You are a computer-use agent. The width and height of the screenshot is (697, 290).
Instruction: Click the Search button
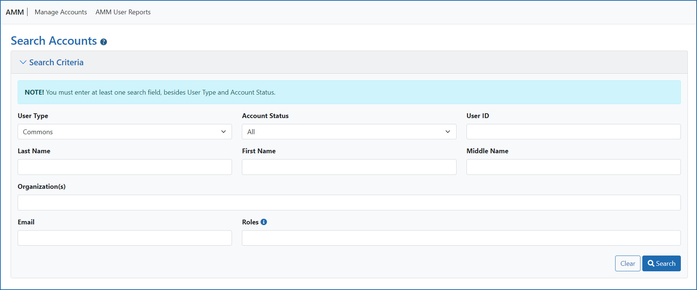[661, 263]
